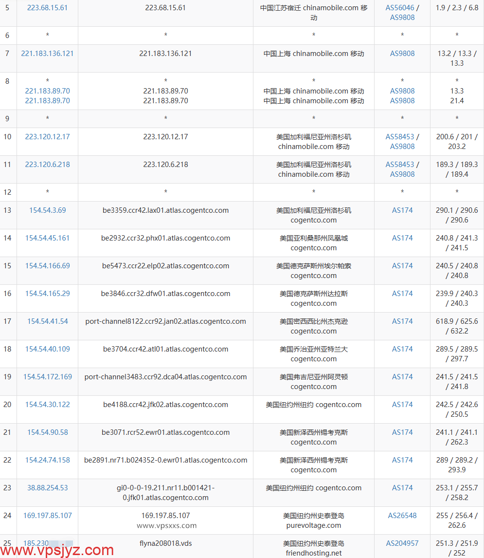Click AS204957 link in hop 25
This screenshot has width=484, height=558.
tap(402, 543)
